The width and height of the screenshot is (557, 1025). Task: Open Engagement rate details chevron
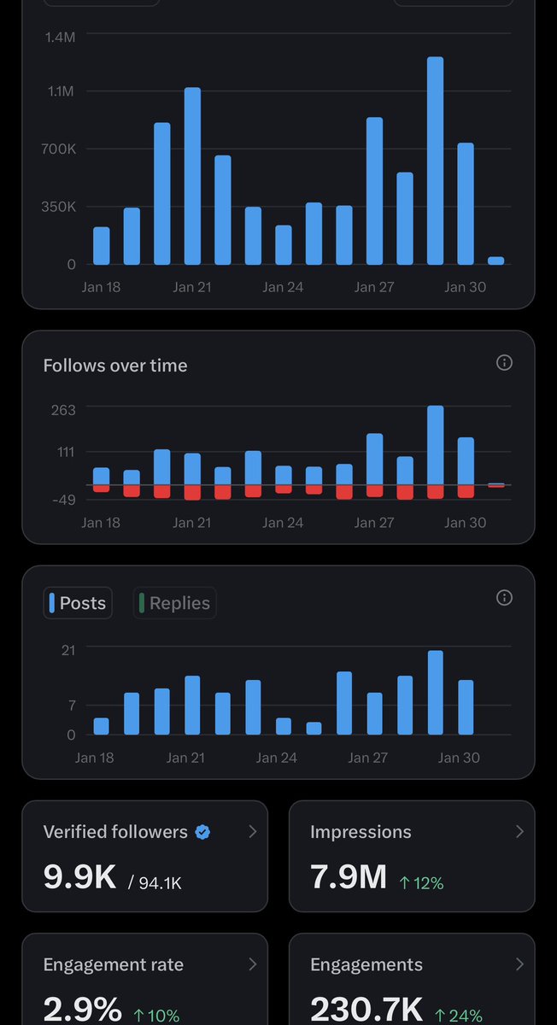(x=252, y=964)
